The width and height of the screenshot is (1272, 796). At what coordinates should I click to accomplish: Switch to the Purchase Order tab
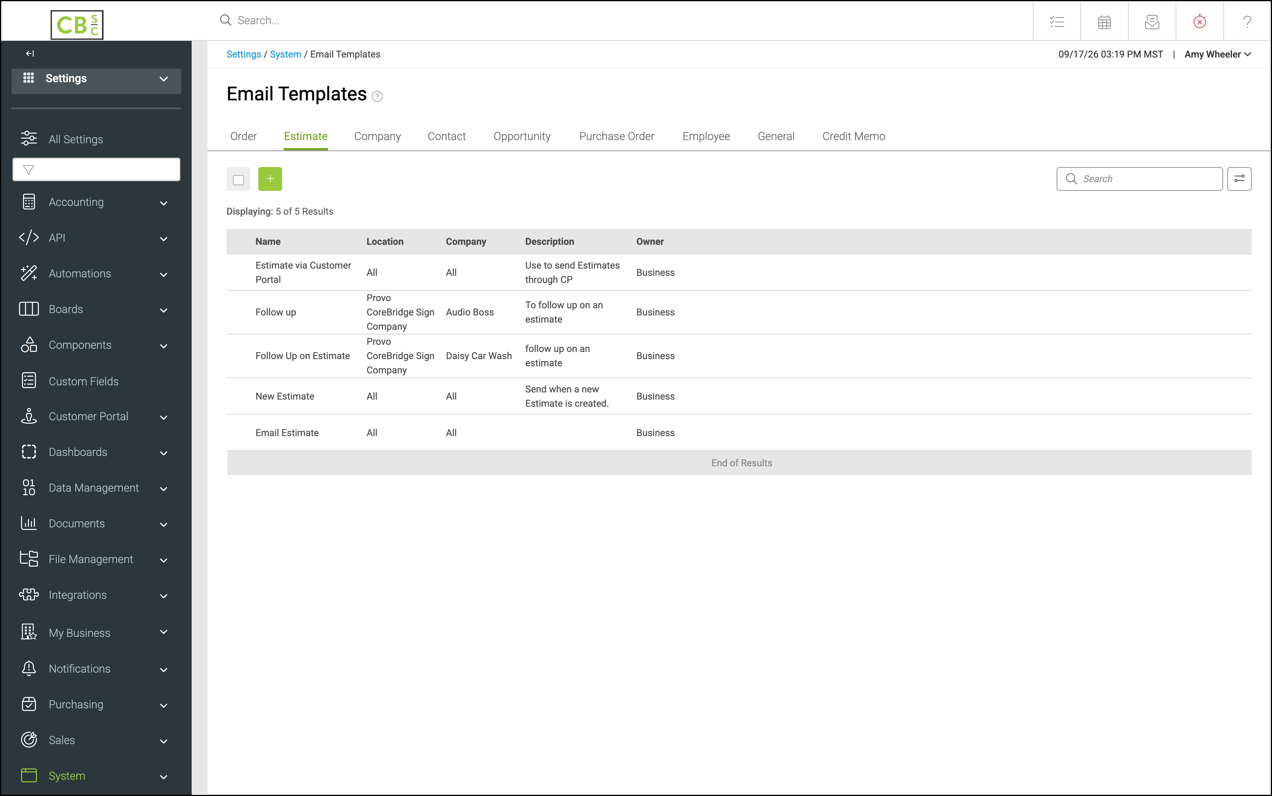[x=617, y=137]
